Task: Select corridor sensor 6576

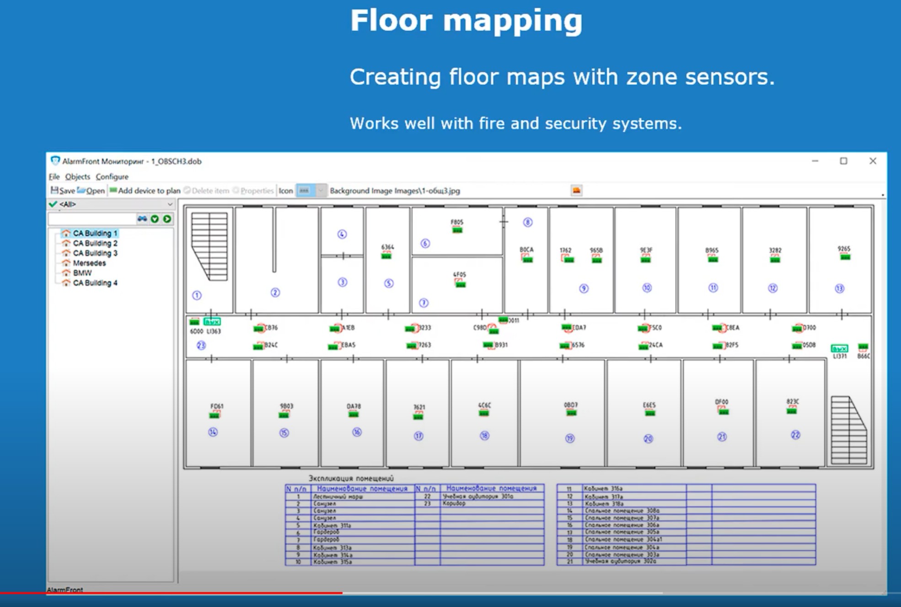Action: pos(565,346)
